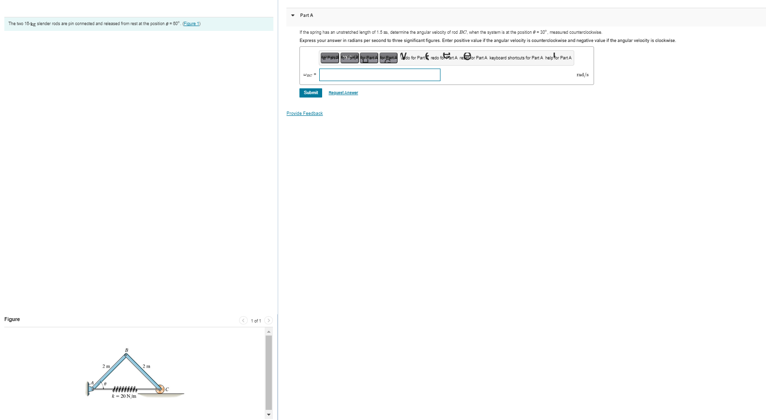Click the figure panel scrollbar up arrow

(269, 331)
